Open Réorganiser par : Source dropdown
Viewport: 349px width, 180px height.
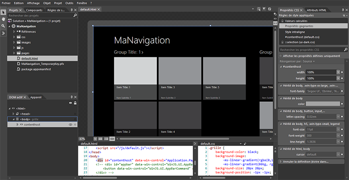(x=297, y=61)
